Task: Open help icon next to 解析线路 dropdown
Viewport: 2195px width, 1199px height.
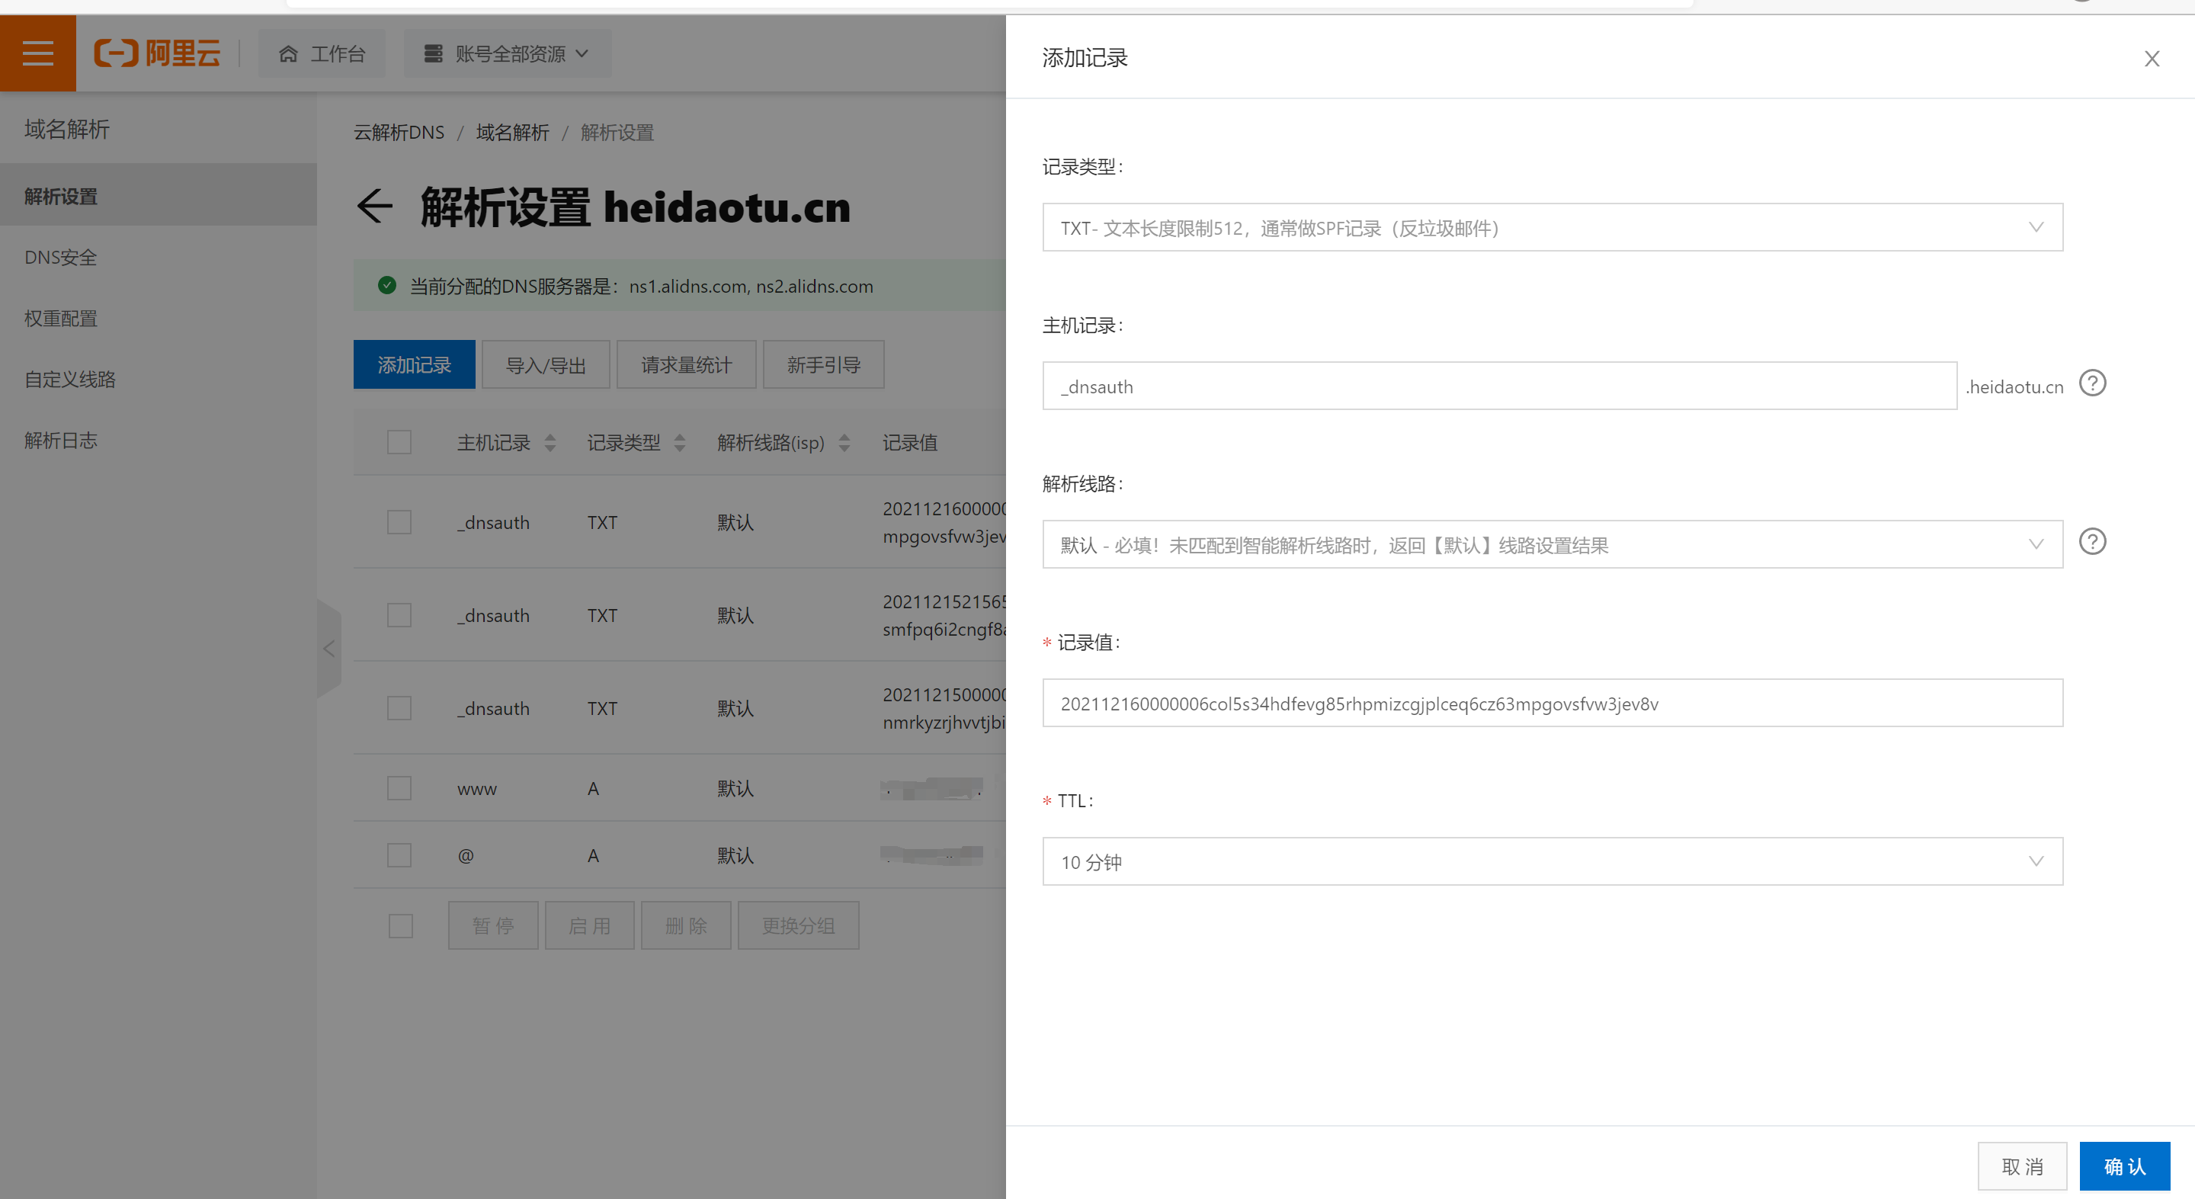Action: 2092,542
